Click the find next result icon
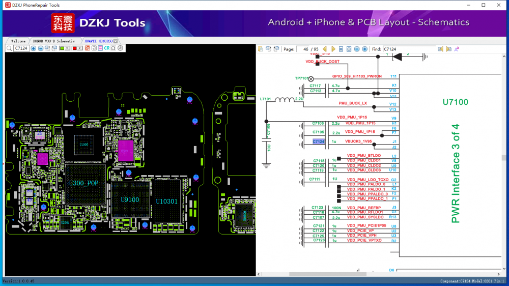 coord(449,49)
